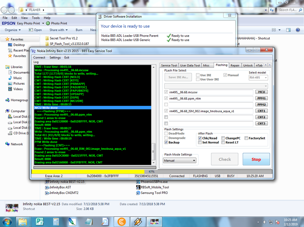The width and height of the screenshot is (304, 227).
Task: Open Homegroup icon in Explorer sidebar
Action: [x=8, y=100]
